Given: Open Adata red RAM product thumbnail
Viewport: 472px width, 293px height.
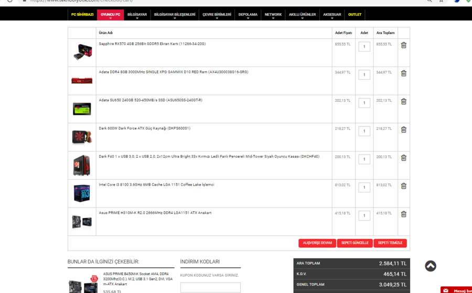Looking at the screenshot, I should (x=82, y=81).
